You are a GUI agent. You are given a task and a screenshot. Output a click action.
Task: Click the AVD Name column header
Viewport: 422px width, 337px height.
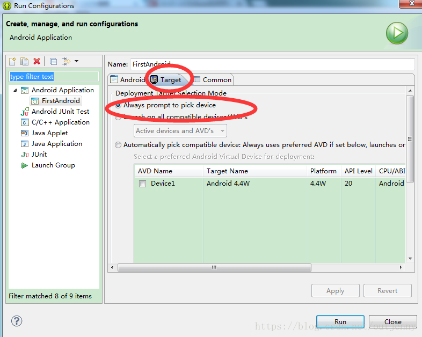click(x=169, y=171)
